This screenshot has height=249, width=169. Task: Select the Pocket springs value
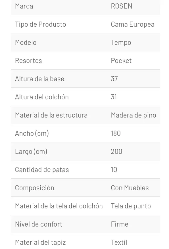coord(121,61)
